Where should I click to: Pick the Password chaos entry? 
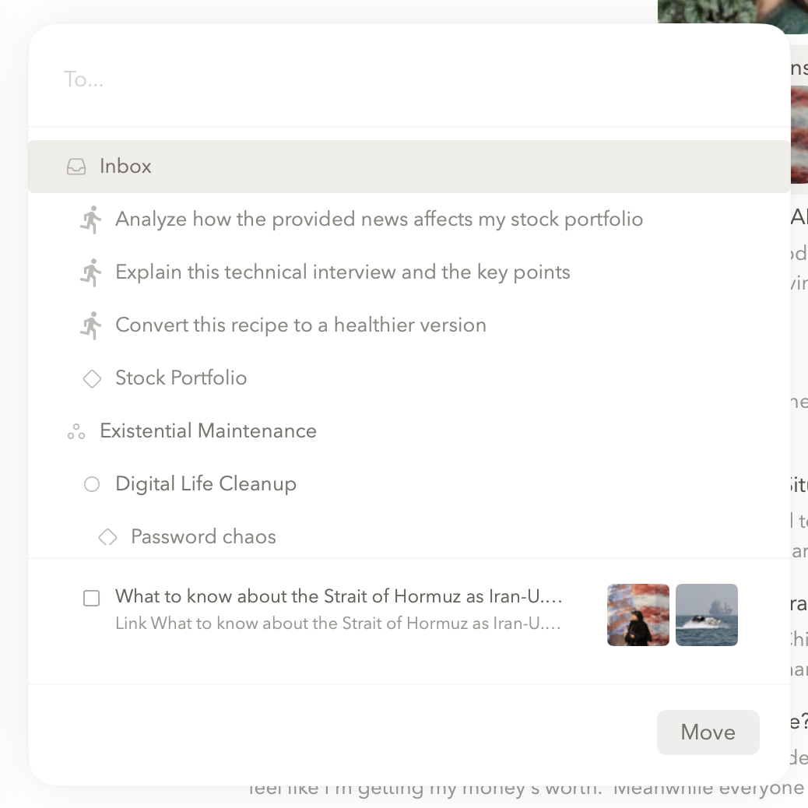coord(203,537)
